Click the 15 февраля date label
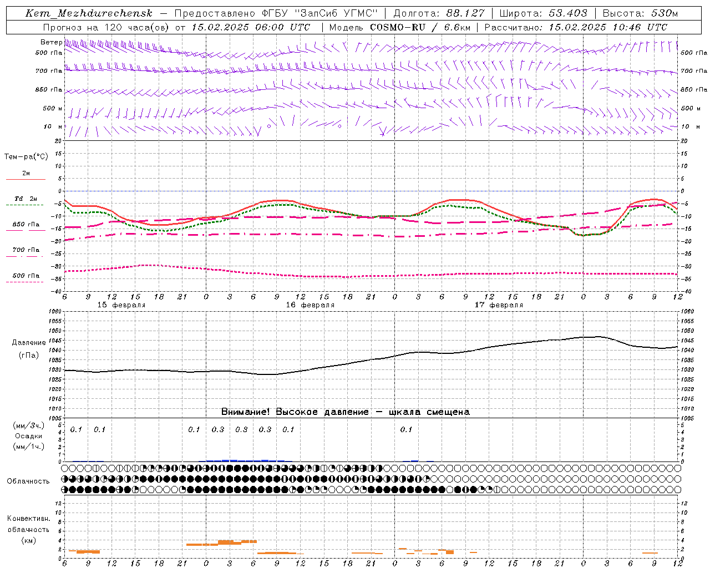Image resolution: width=710 pixels, height=568 pixels. click(121, 305)
